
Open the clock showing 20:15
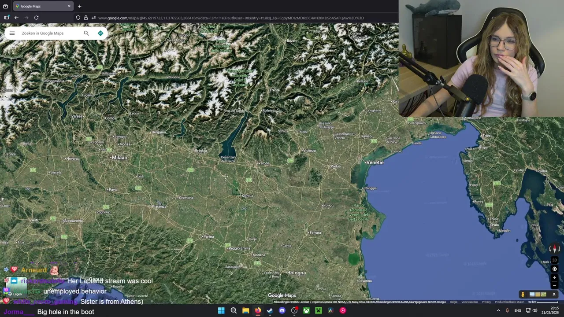[551, 310]
